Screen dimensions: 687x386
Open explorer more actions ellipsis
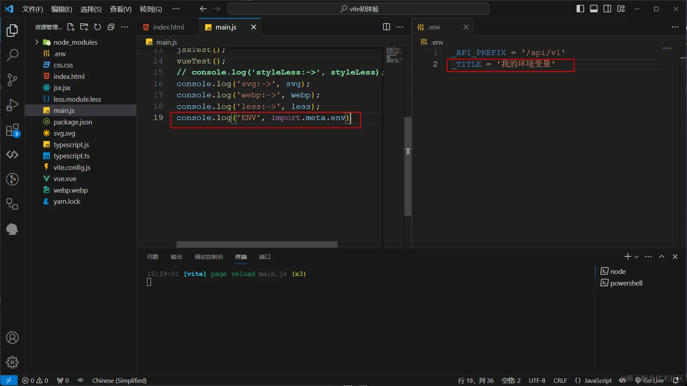[125, 27]
